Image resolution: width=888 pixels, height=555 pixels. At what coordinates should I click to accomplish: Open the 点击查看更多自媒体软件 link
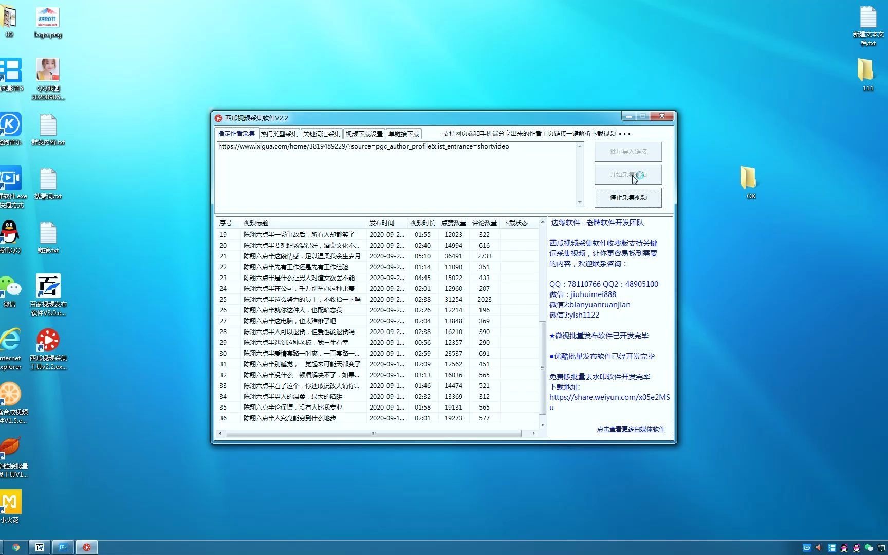pos(631,429)
